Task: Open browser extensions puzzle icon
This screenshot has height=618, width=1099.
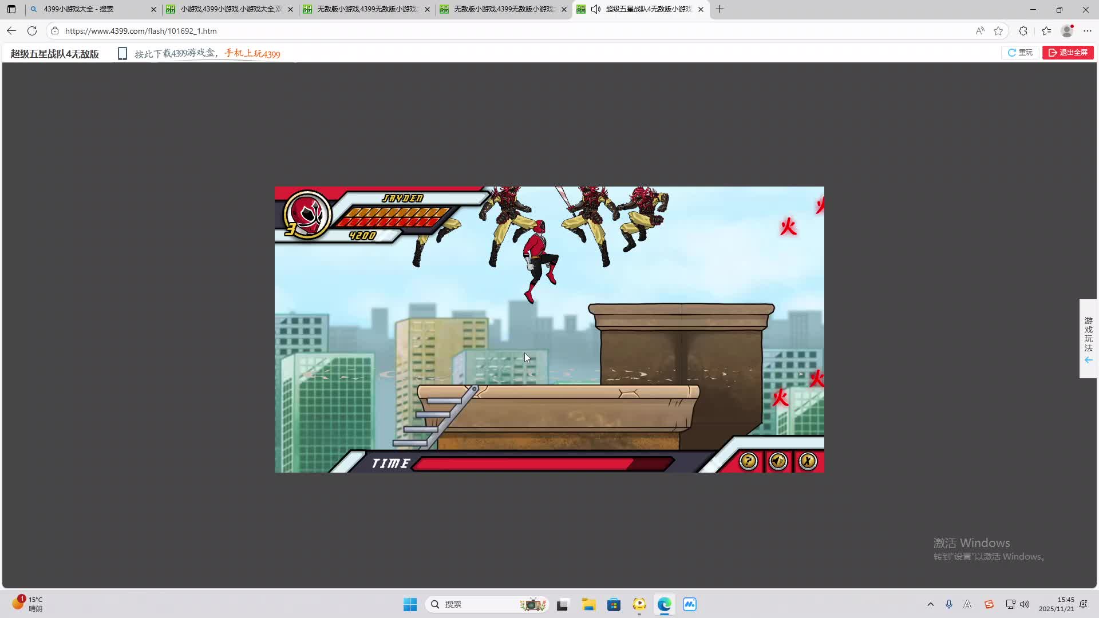Action: [x=1023, y=31]
